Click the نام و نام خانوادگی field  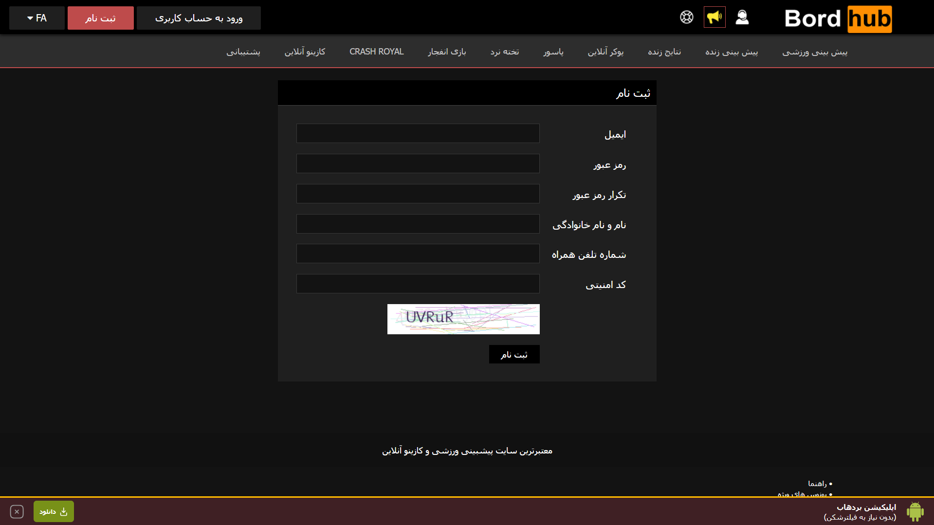[x=418, y=224]
